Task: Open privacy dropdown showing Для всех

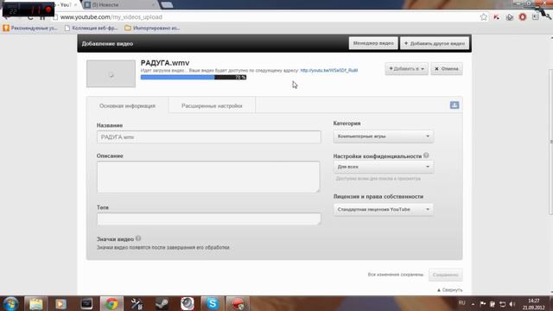Action: (384, 167)
